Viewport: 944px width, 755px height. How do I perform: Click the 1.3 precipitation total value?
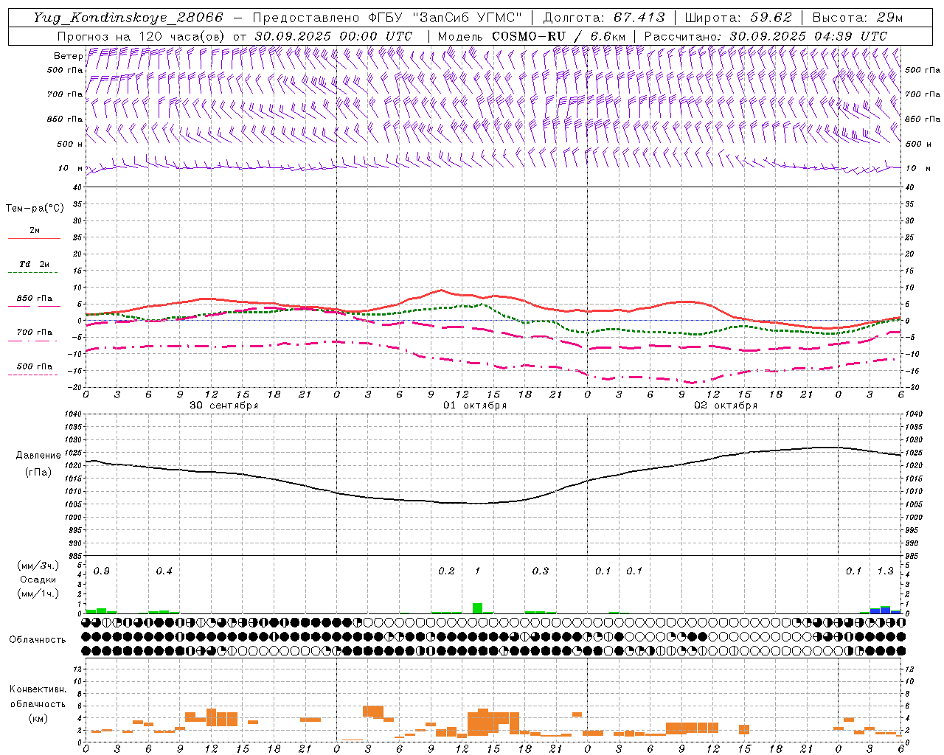click(885, 571)
